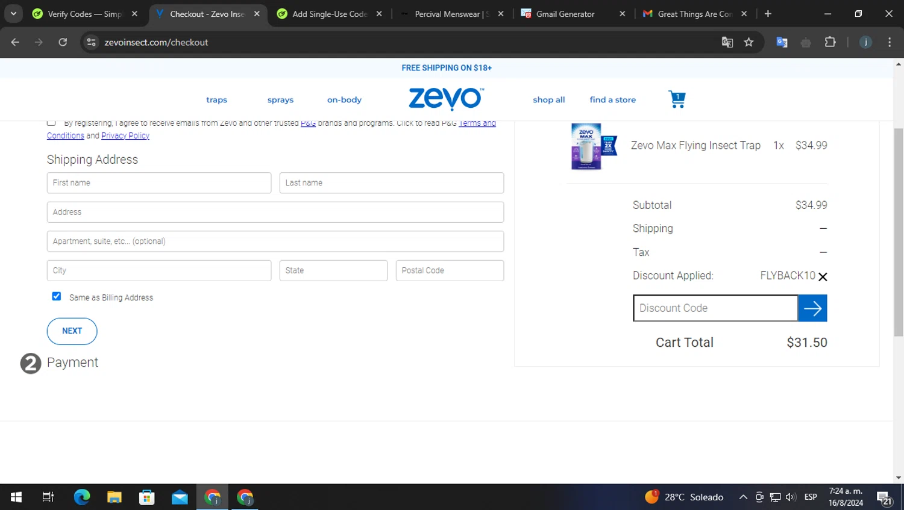Open a new browser tab
Image resolution: width=904 pixels, height=510 pixels.
(x=768, y=14)
